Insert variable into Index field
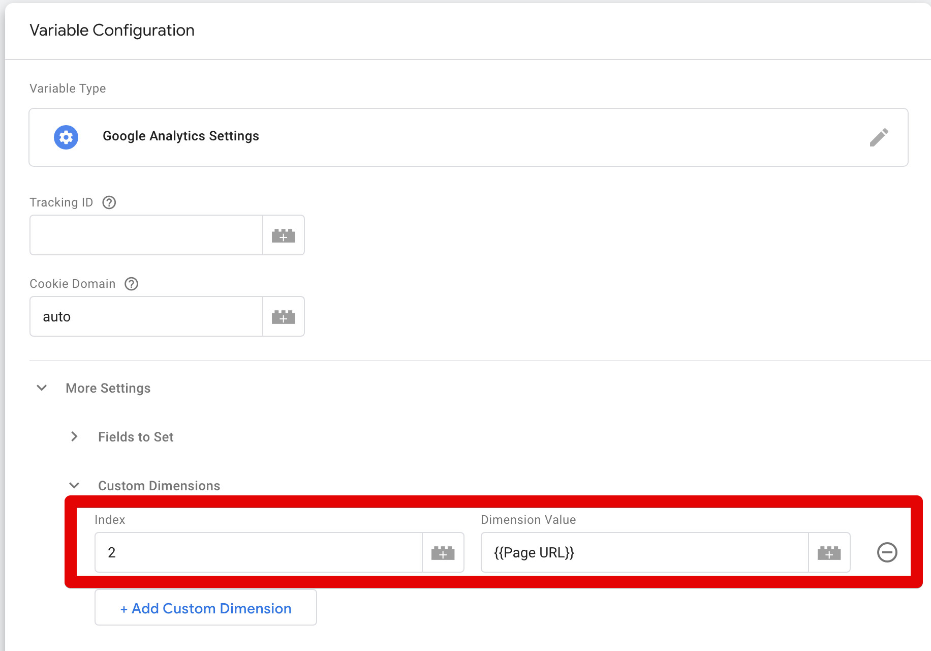931x651 pixels. [443, 553]
